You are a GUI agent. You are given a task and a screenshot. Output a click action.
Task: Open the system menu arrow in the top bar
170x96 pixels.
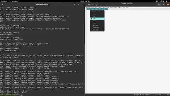[168, 1]
